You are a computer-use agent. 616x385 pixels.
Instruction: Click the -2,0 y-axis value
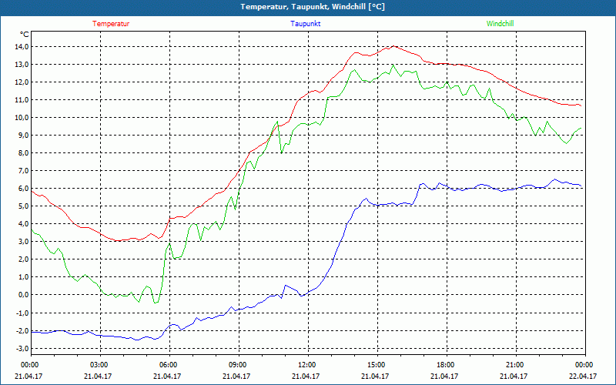[x=22, y=331]
